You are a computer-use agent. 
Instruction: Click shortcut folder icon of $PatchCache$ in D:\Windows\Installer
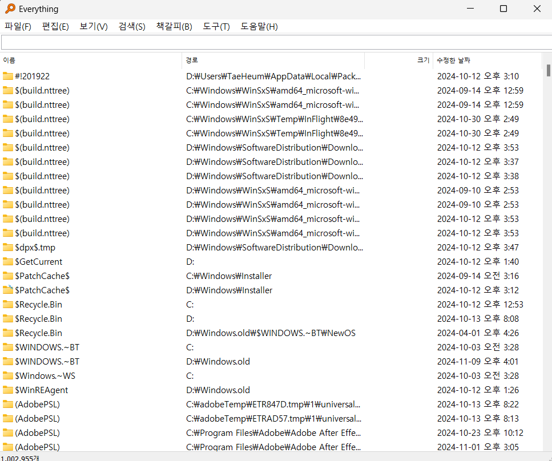click(8, 290)
